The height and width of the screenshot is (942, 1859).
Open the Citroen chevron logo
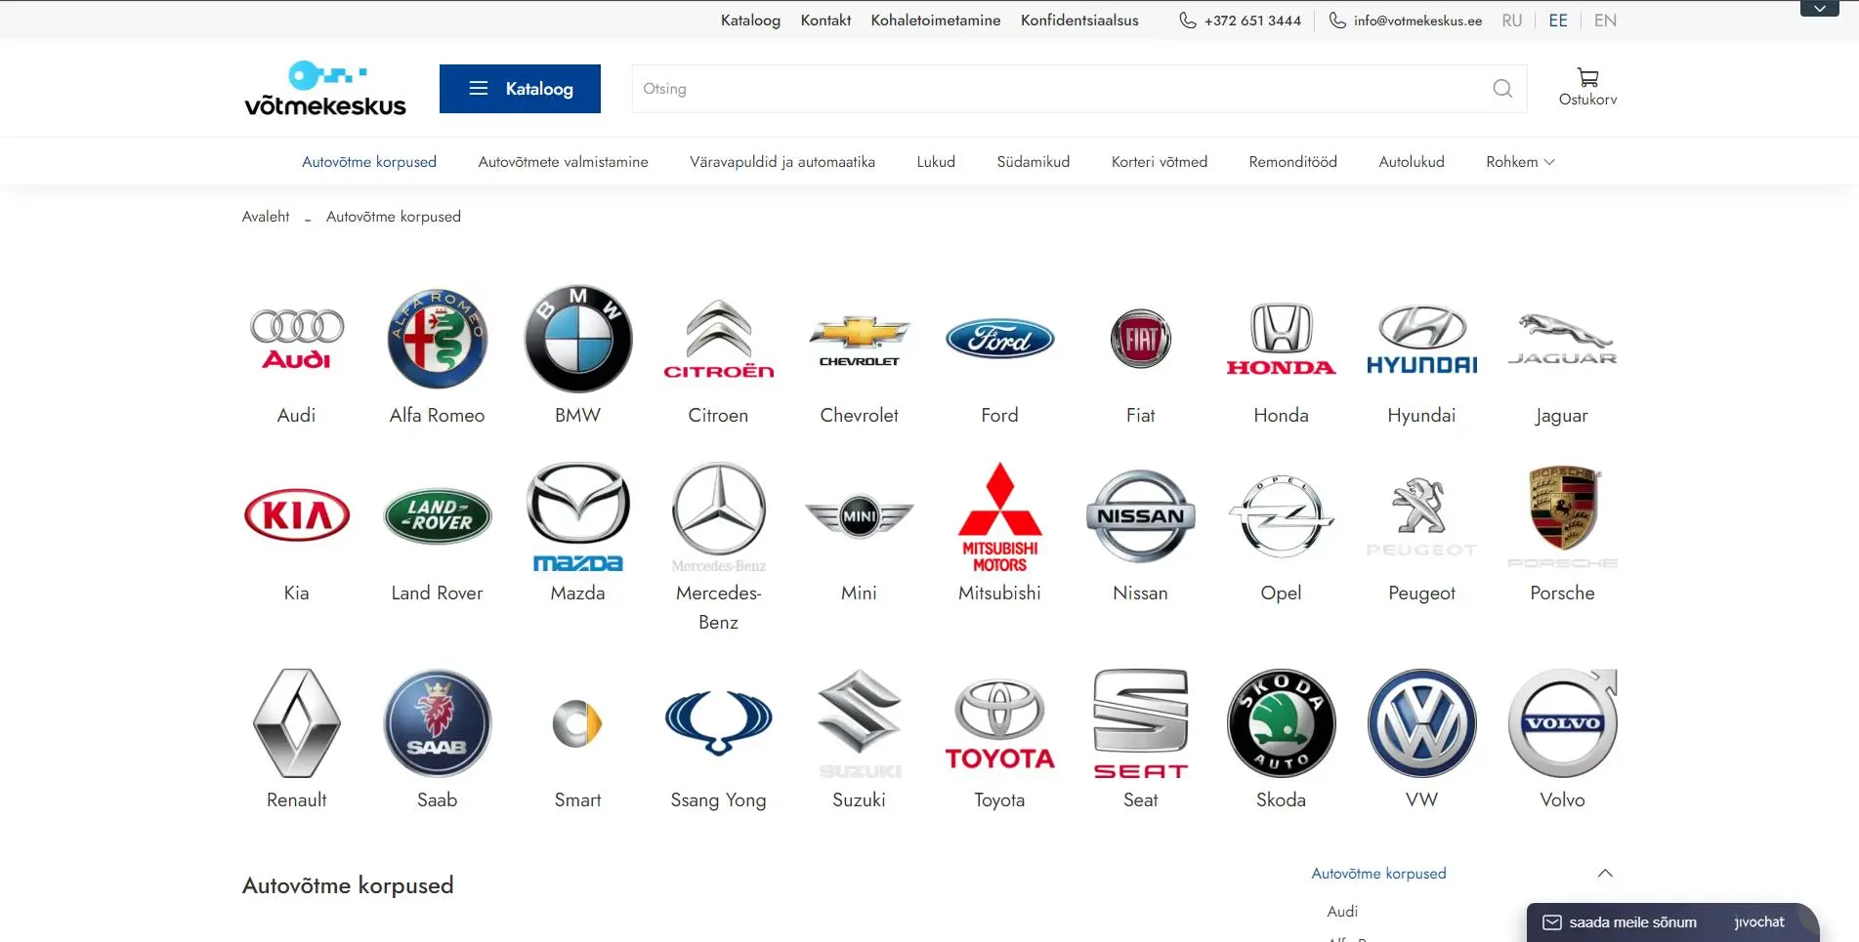coord(718,339)
